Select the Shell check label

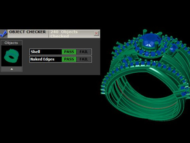pos(35,52)
